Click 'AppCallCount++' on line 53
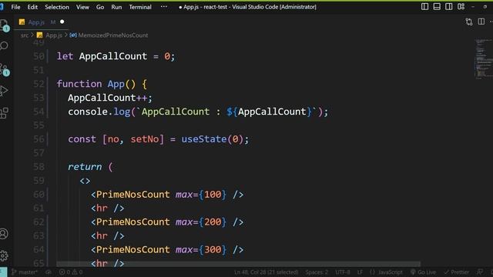 (108, 98)
